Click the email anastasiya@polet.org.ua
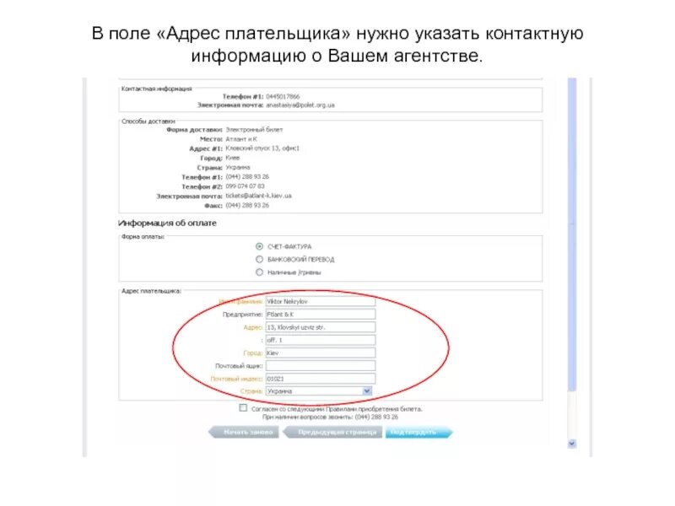Image resolution: width=675 pixels, height=506 pixels. 300,105
